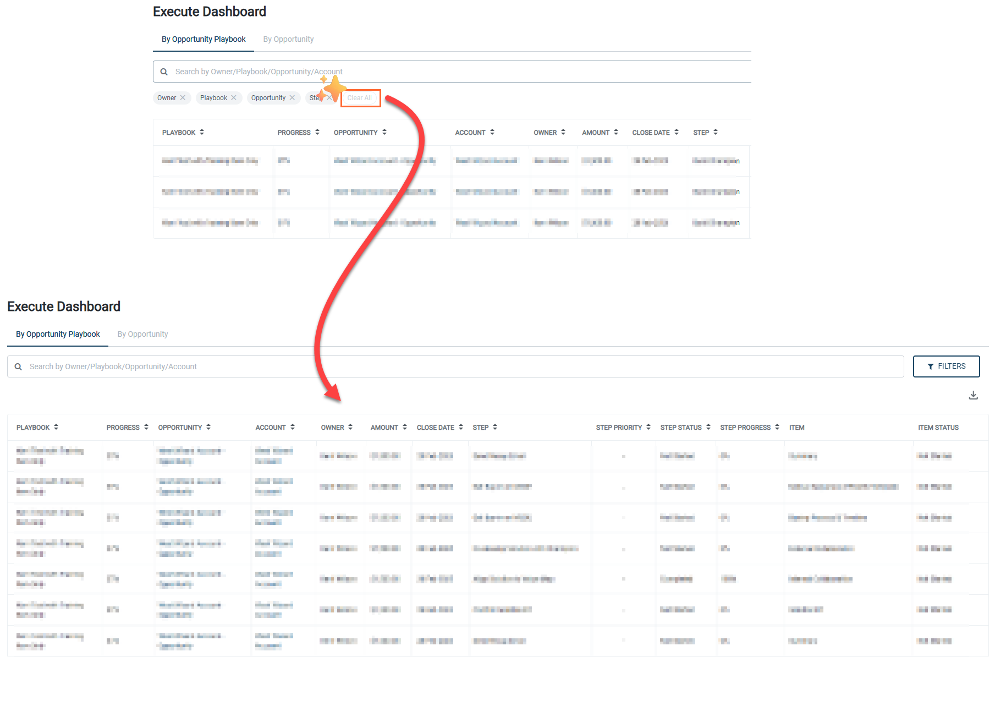Viewport: 995px width, 717px height.
Task: Sort by Step Progress column
Action: pyautogui.click(x=777, y=427)
